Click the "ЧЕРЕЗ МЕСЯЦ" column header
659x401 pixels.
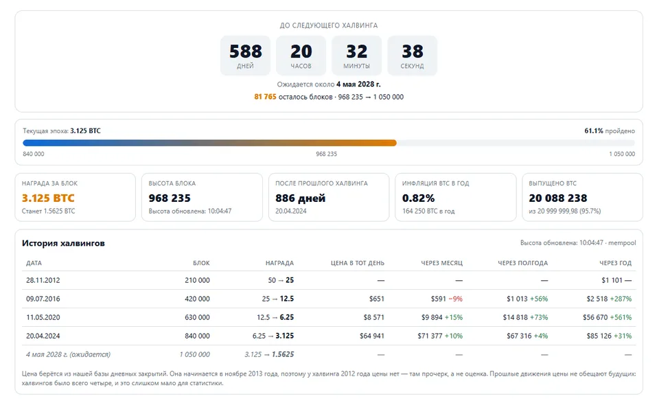(x=441, y=263)
